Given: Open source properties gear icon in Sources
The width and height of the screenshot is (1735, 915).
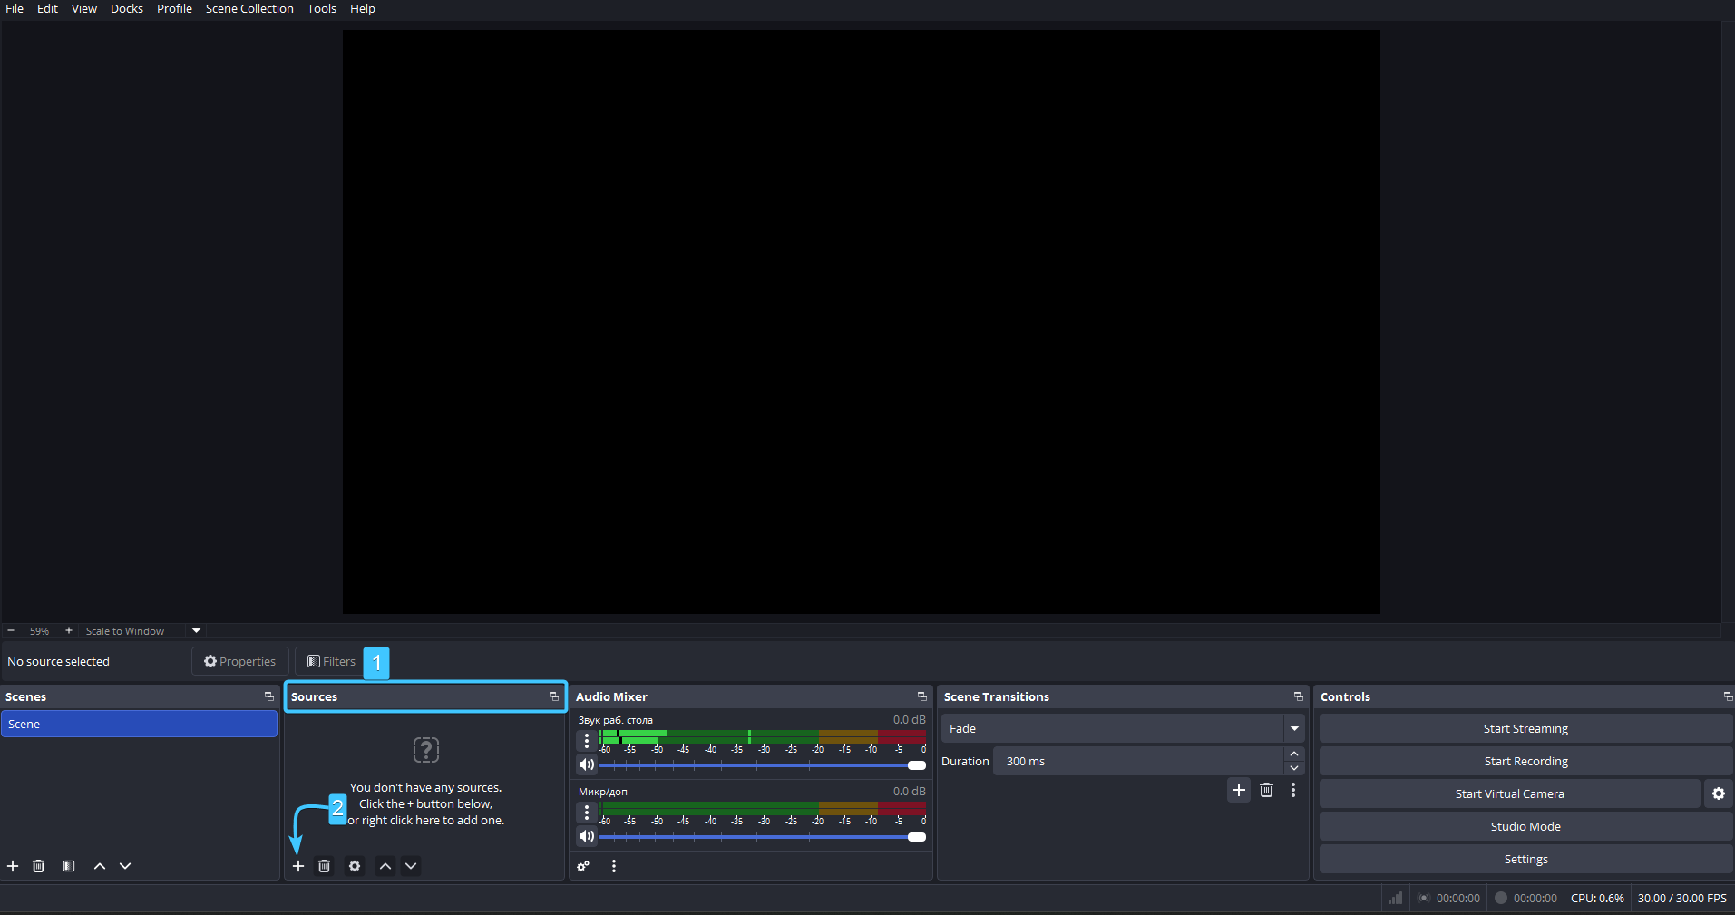Looking at the screenshot, I should [355, 866].
